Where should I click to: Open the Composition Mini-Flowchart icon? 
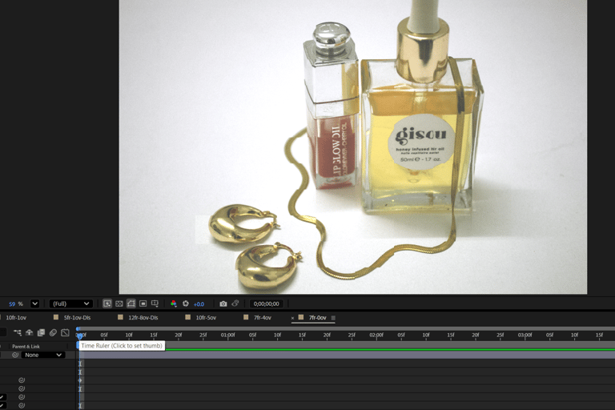tap(18, 332)
